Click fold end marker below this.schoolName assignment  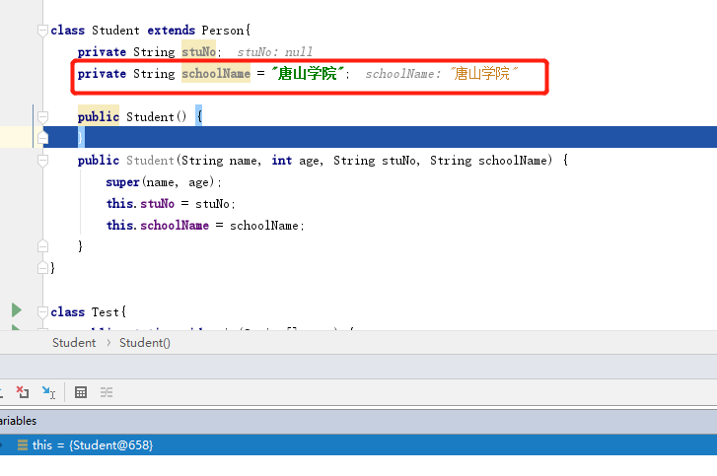coord(42,246)
